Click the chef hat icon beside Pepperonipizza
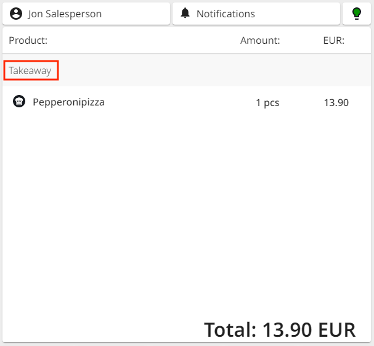The width and height of the screenshot is (374, 346). 19,102
